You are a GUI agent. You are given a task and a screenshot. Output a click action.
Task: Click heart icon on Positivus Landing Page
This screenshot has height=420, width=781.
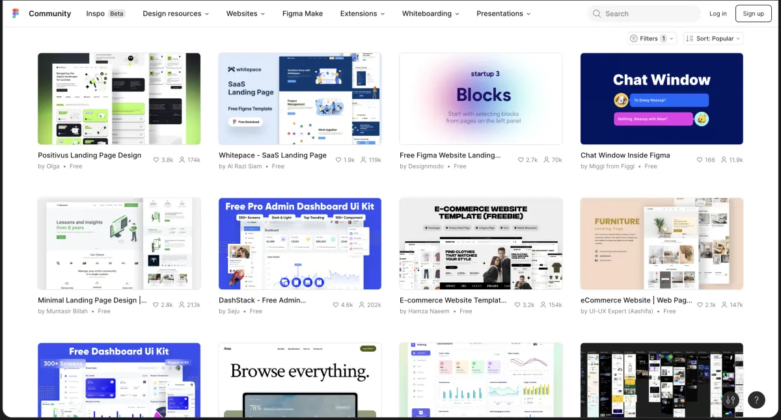(156, 159)
